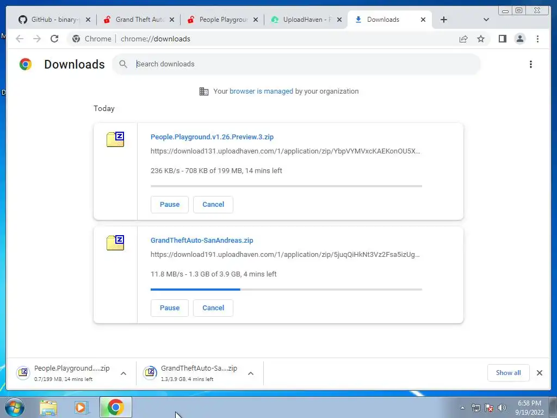Close the GitHub tab
The image size is (557, 418).
coord(88,20)
